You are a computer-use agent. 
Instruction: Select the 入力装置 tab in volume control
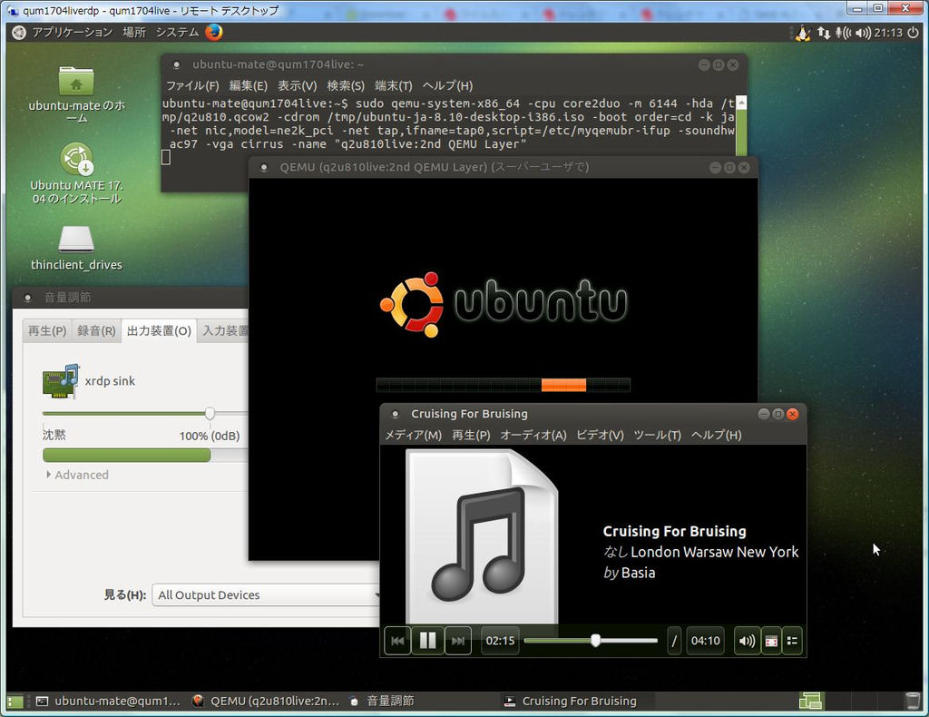pyautogui.click(x=224, y=330)
